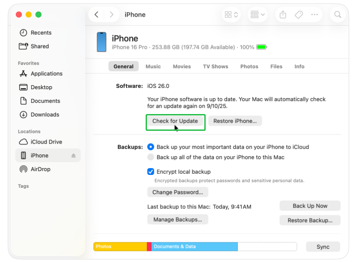Click the blue iPhone device icon
This screenshot has height=262, width=359.
(x=102, y=42)
